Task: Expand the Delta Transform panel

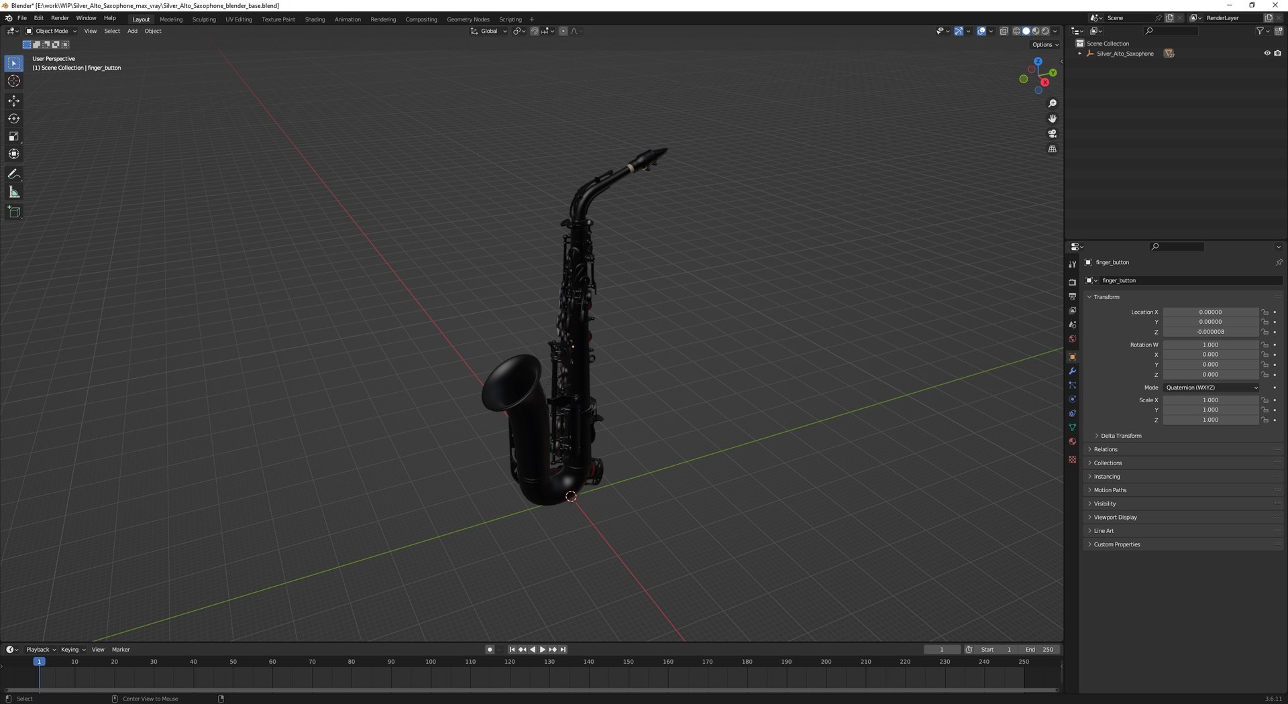Action: (x=1120, y=436)
